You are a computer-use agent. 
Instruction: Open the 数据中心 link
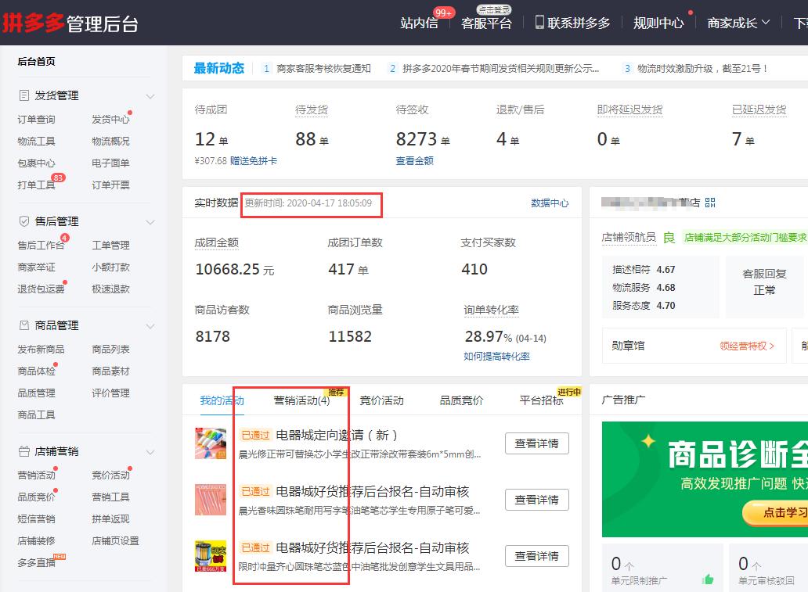pyautogui.click(x=550, y=202)
